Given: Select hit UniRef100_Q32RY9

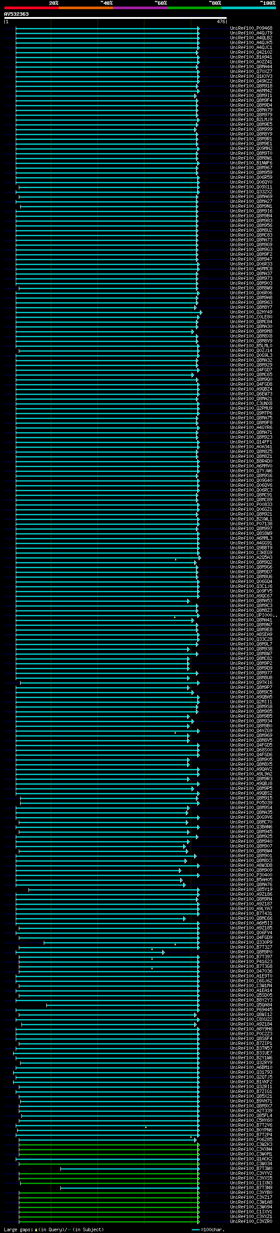Looking at the screenshot, I should pyautogui.click(x=251, y=1062).
